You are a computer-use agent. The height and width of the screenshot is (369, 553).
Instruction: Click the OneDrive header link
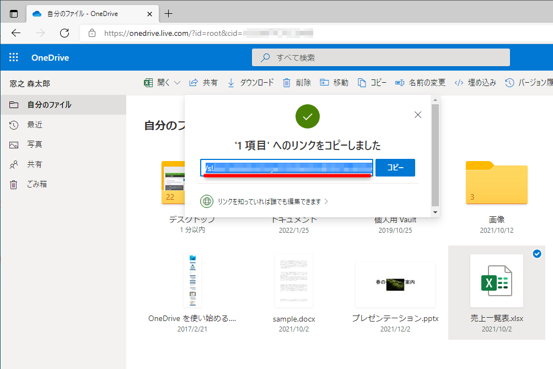click(x=50, y=57)
